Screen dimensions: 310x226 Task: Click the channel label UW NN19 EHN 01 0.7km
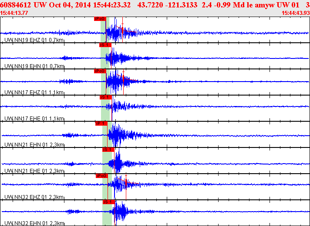(34, 66)
